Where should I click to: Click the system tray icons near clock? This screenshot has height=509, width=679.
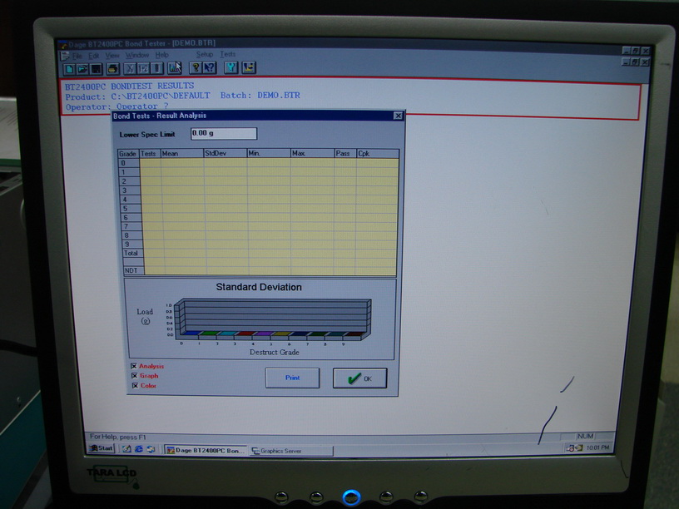(x=575, y=448)
